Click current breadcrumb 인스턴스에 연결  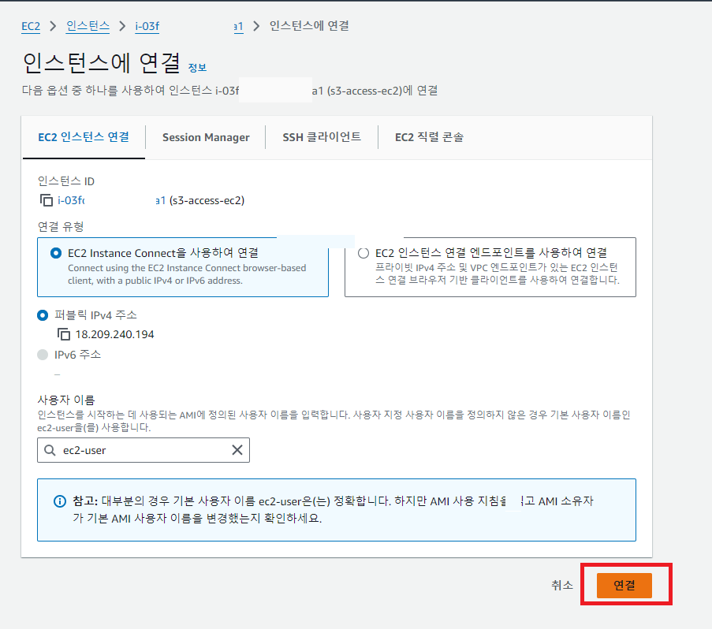[309, 26]
